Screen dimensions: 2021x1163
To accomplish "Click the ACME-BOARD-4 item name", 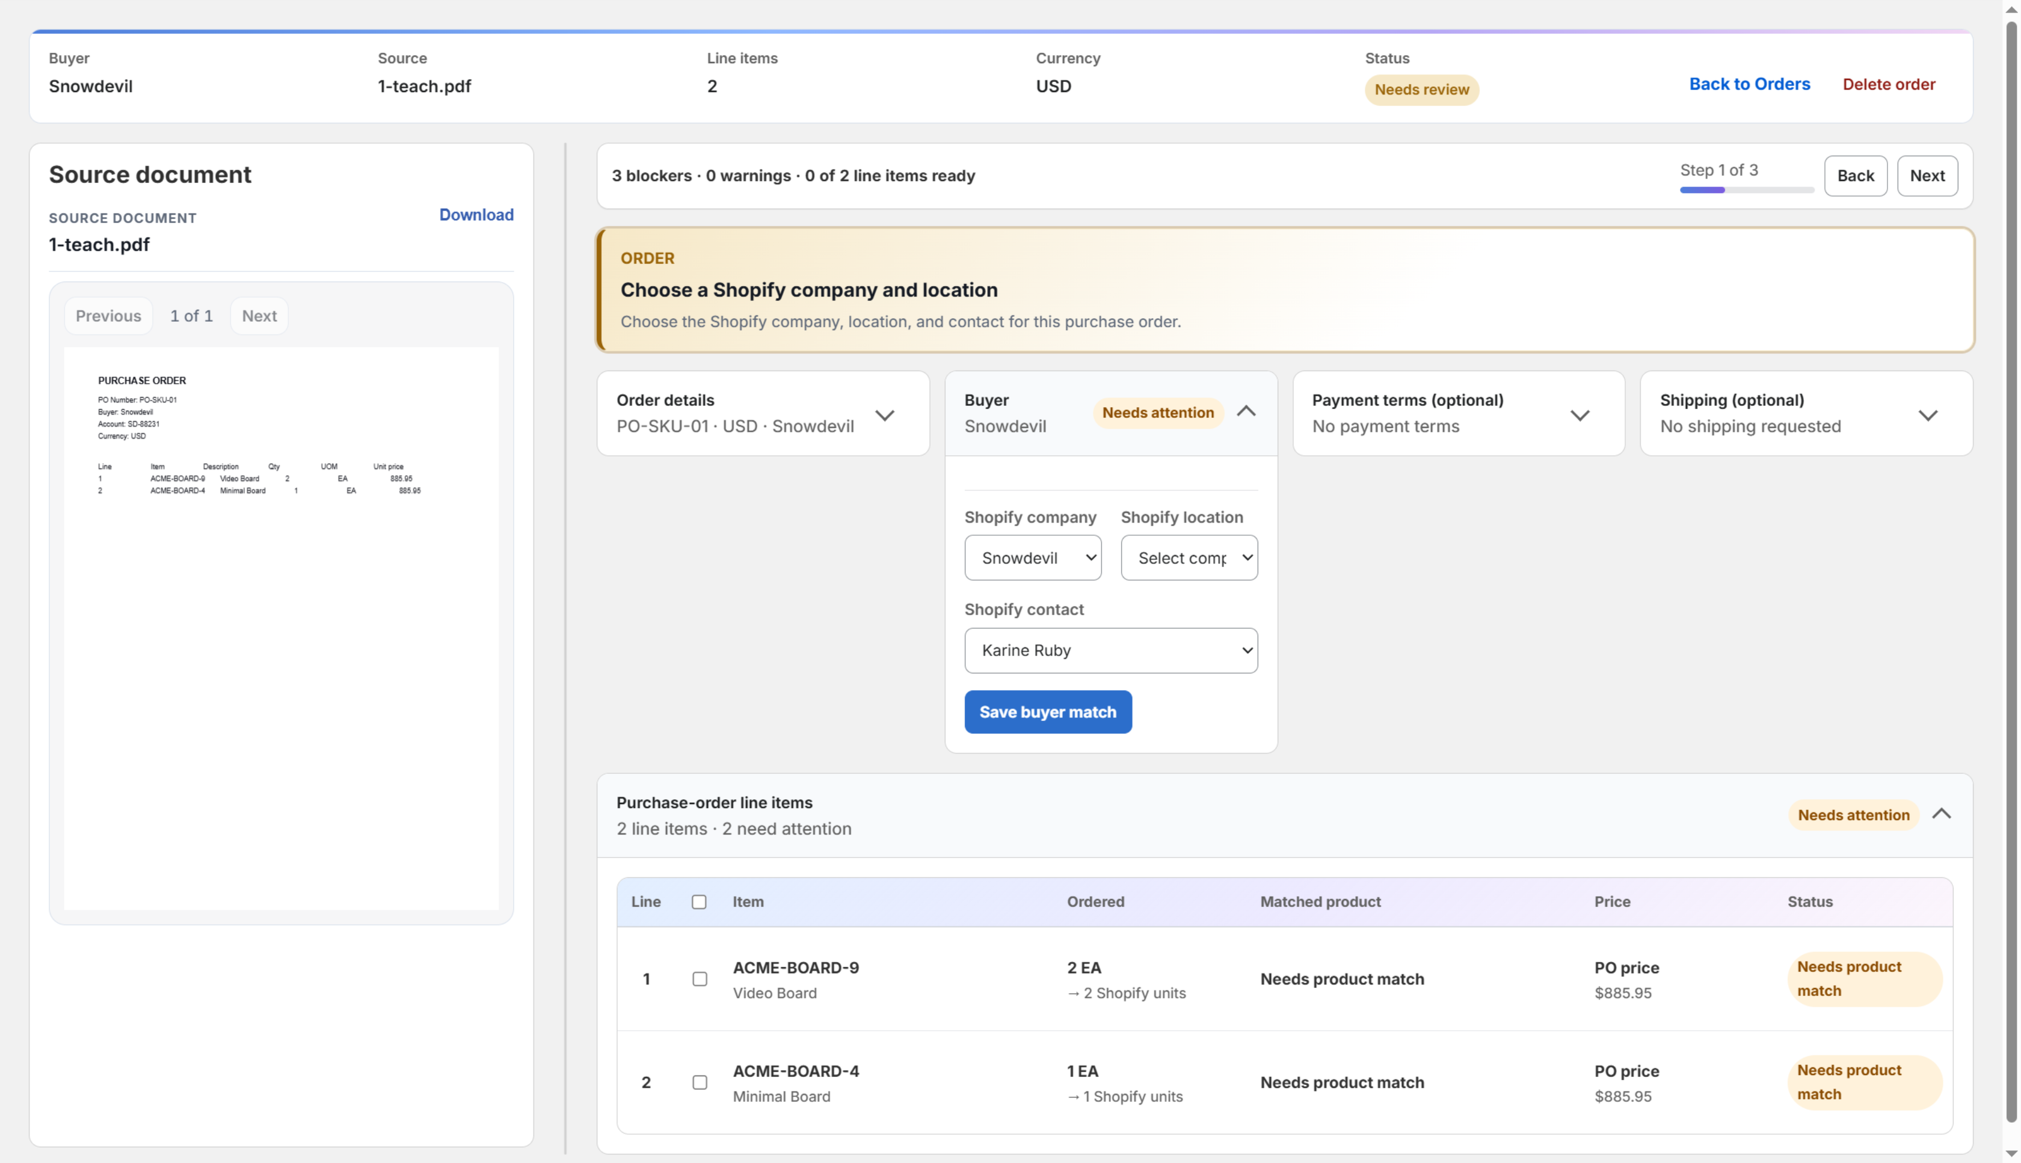I will [x=796, y=1071].
